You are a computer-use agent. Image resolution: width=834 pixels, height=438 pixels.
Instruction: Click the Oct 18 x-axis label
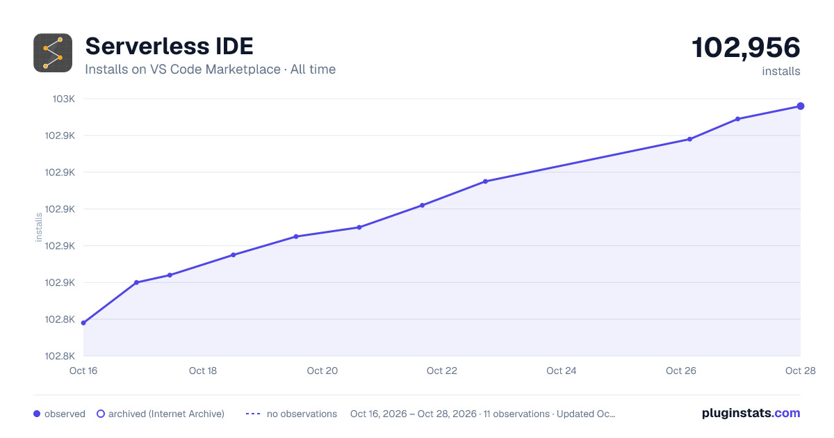pyautogui.click(x=203, y=371)
